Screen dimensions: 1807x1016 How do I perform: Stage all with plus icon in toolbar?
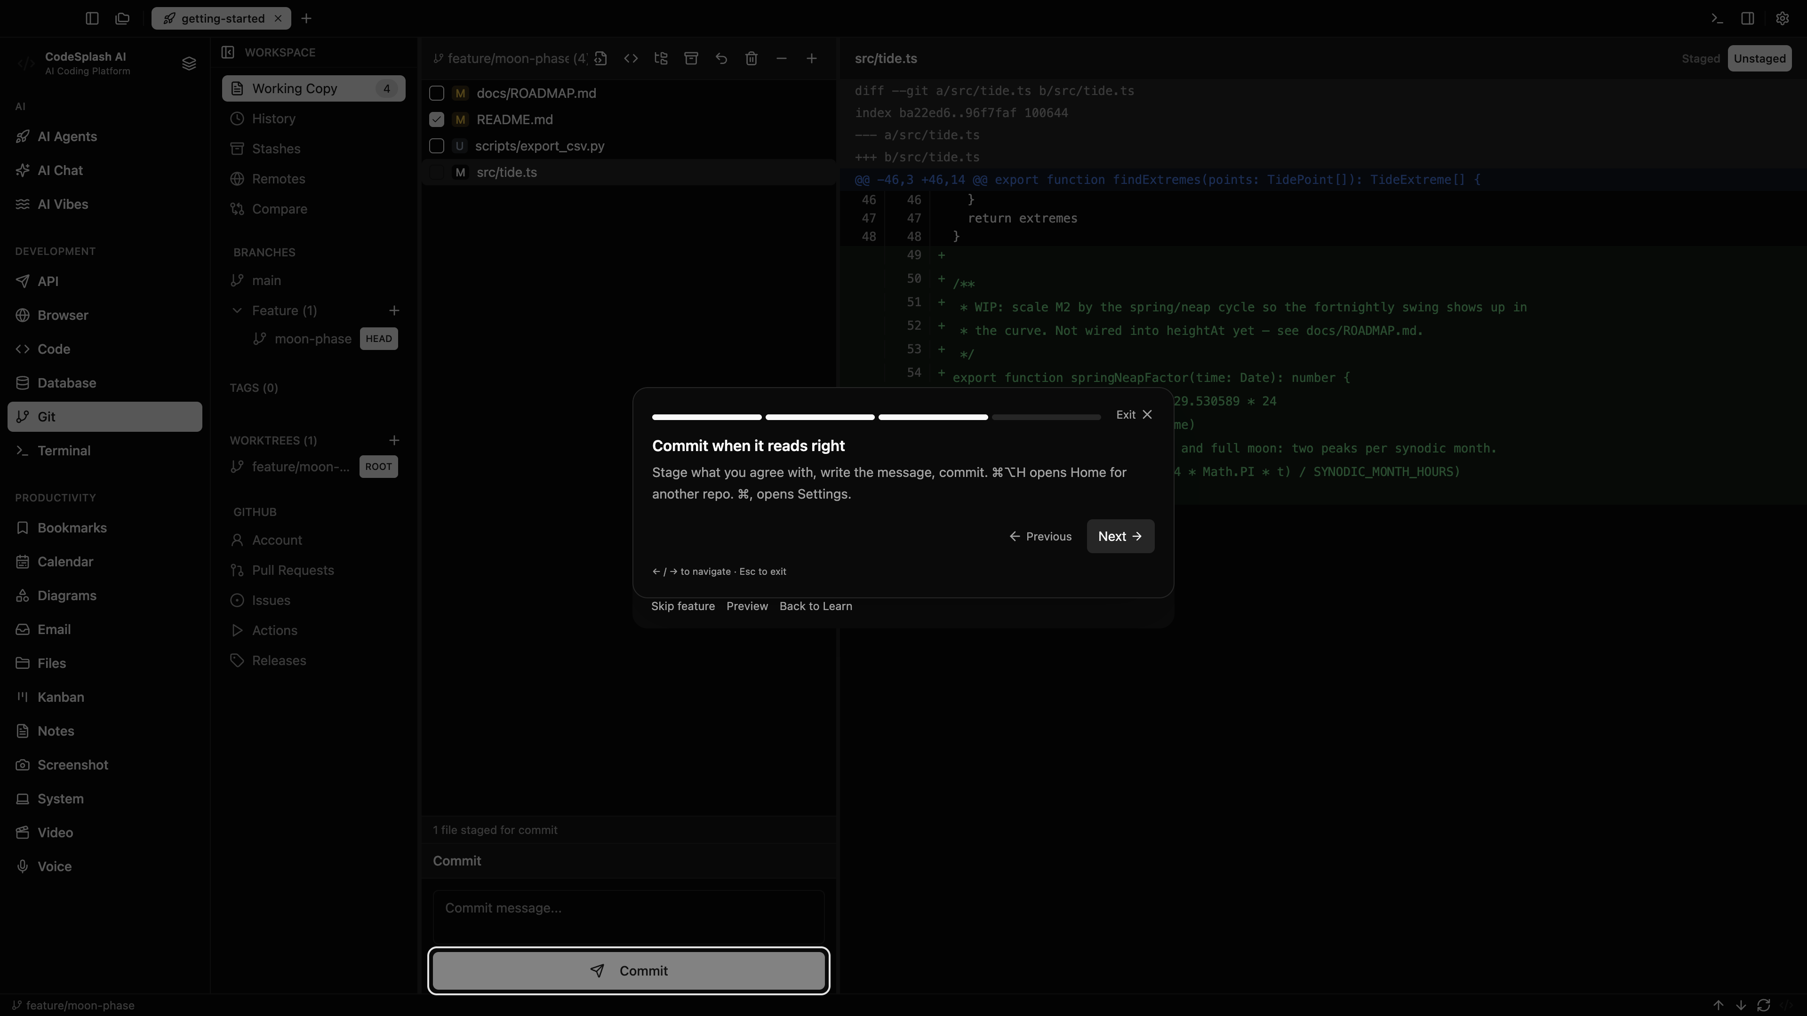812,58
